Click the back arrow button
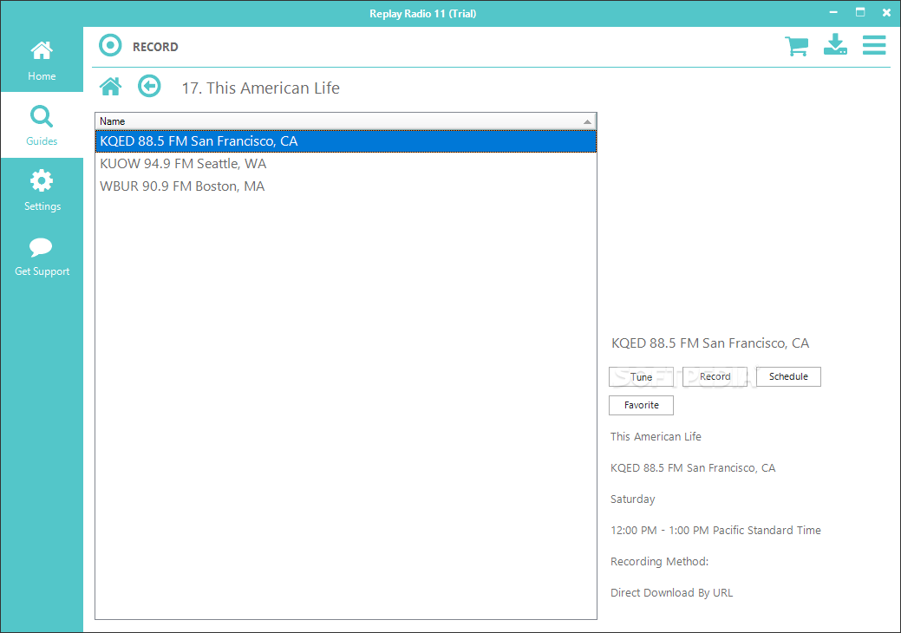901x633 pixels. (x=149, y=87)
